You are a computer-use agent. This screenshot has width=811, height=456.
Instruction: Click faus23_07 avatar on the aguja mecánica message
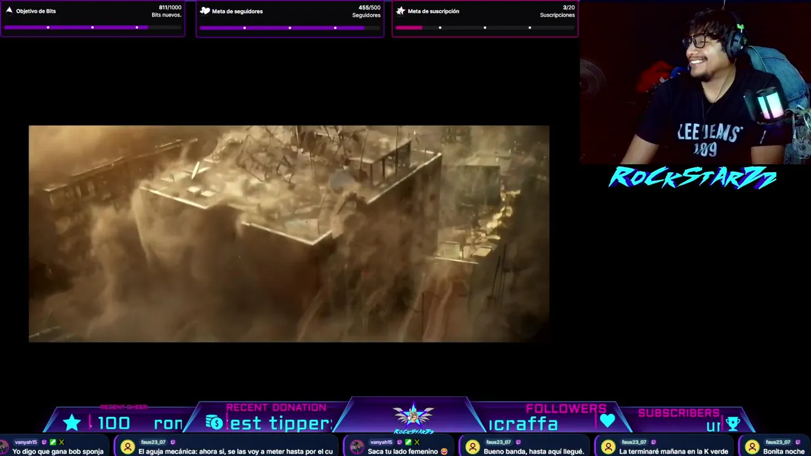128,447
